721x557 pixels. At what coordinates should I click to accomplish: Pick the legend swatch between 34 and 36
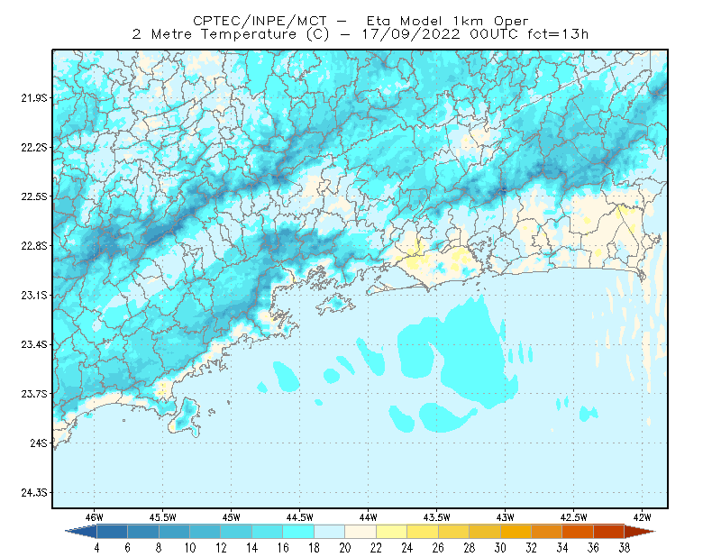578,532
